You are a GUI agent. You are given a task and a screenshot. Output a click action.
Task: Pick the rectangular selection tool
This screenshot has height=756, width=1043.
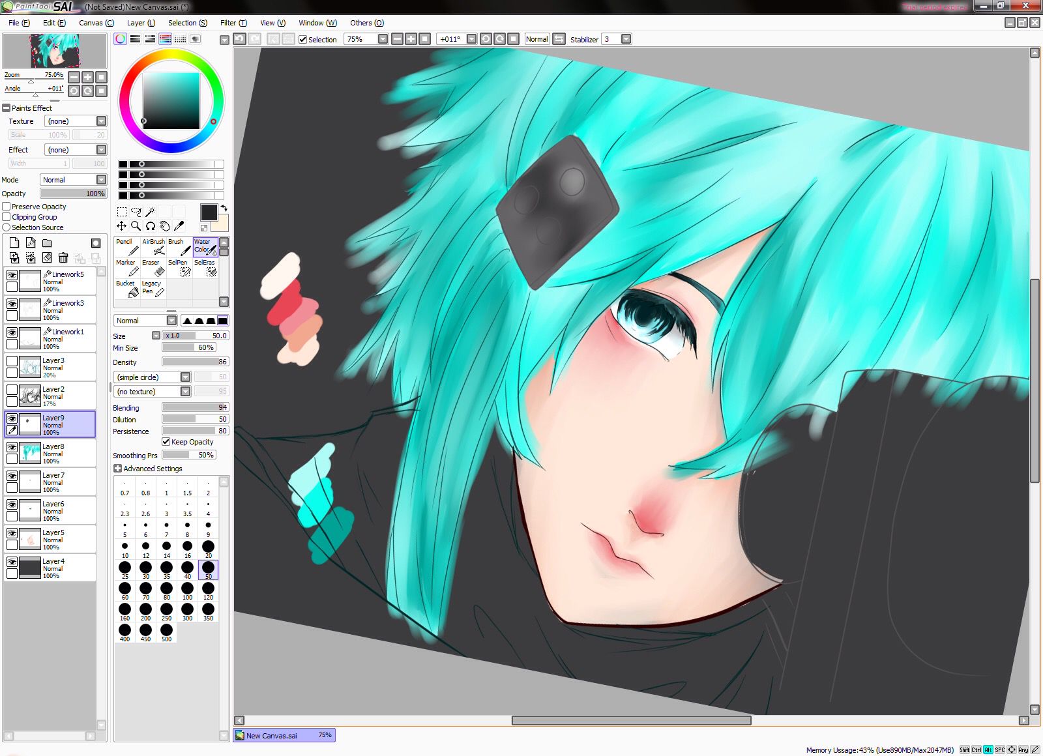tap(122, 212)
